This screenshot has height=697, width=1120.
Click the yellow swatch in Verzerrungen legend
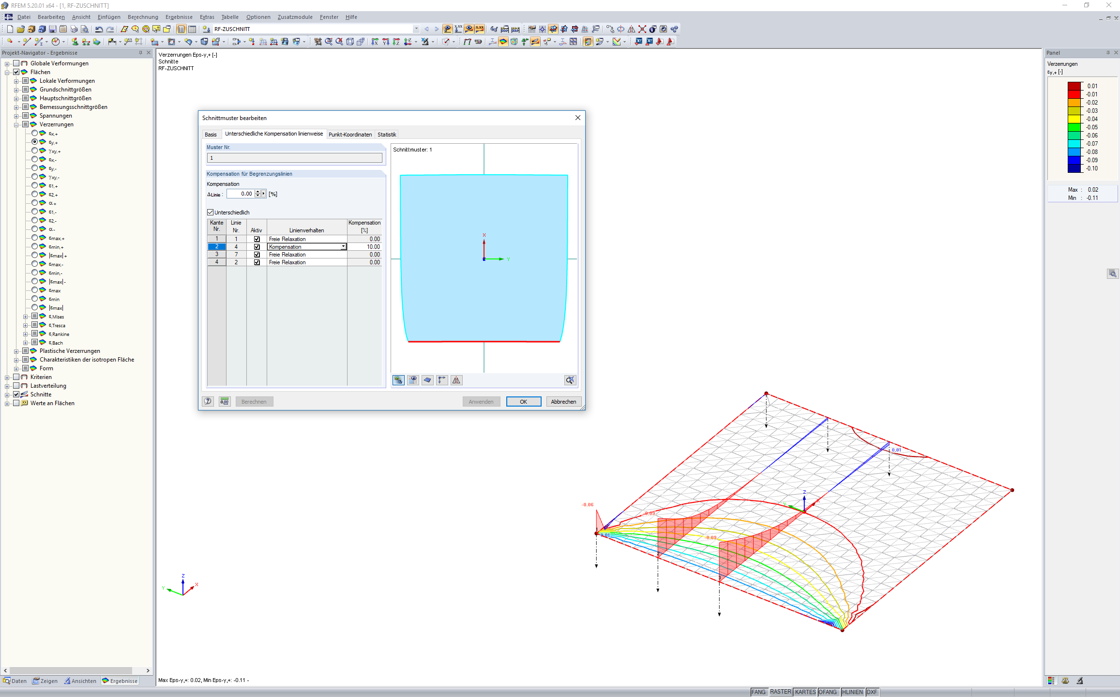pyautogui.click(x=1074, y=119)
